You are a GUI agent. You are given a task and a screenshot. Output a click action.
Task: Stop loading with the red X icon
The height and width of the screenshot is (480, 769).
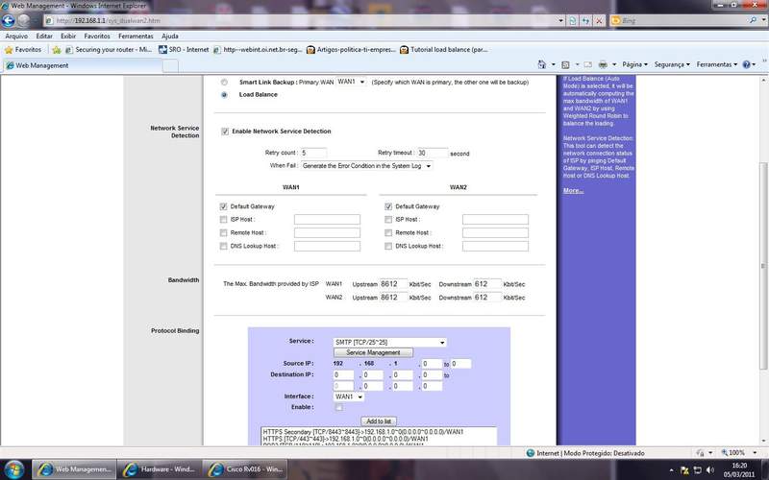pos(598,20)
